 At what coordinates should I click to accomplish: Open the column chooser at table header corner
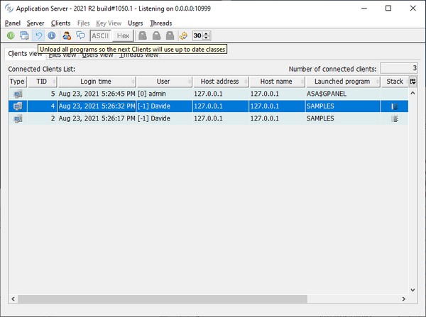point(413,82)
